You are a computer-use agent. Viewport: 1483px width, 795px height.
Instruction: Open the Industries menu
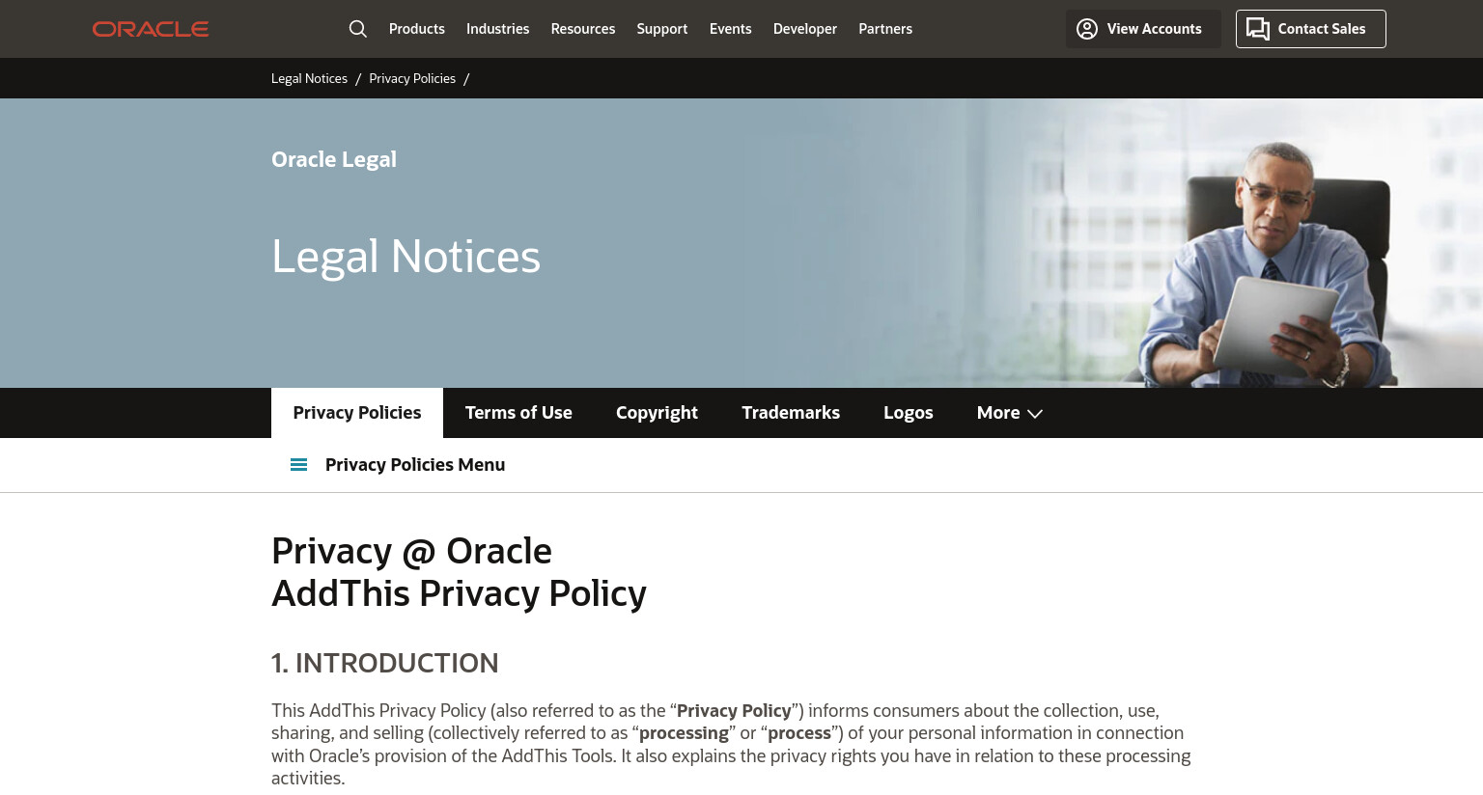click(x=498, y=29)
